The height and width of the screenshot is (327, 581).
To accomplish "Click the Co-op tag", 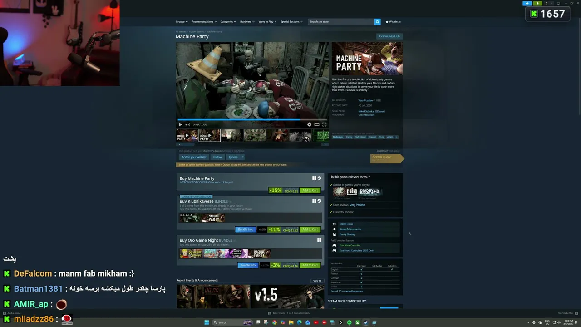I will 381,137.
